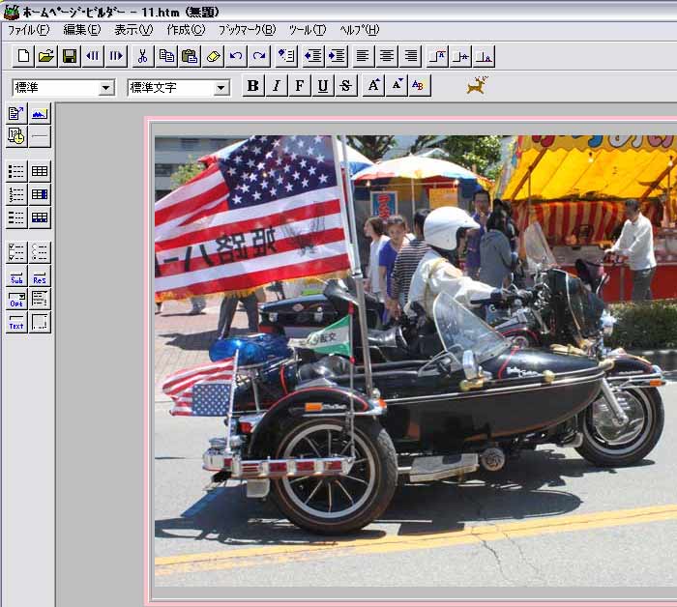
Task: Toggle Italic text style
Action: click(x=277, y=86)
